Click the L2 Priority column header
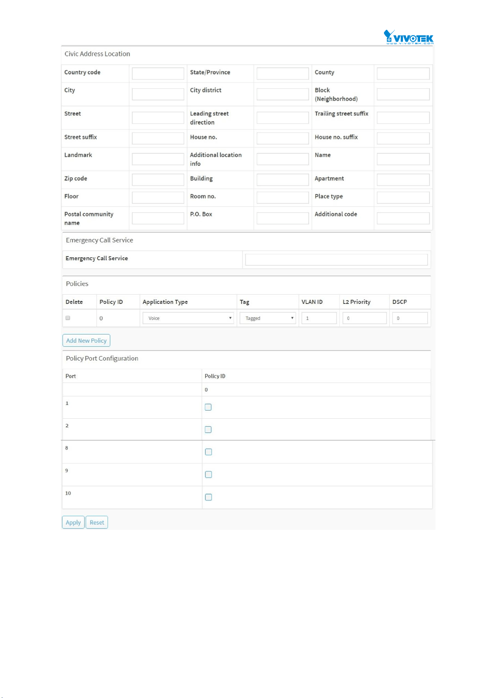The image size is (494, 698). pos(357,302)
